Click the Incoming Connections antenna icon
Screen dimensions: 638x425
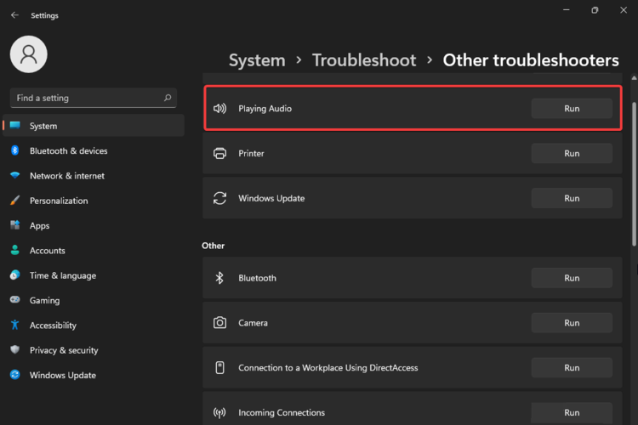(219, 413)
